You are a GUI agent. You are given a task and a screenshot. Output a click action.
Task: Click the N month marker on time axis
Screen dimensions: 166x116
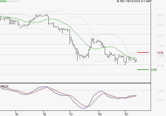point(100,114)
